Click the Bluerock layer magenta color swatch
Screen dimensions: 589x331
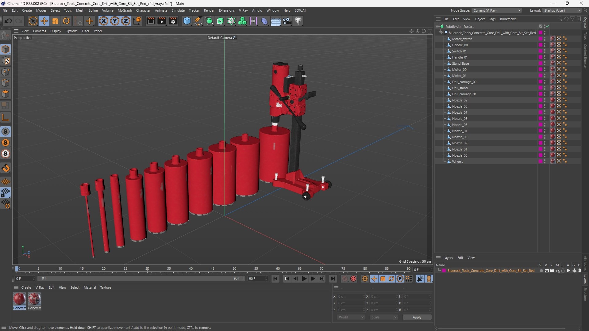[x=444, y=271]
